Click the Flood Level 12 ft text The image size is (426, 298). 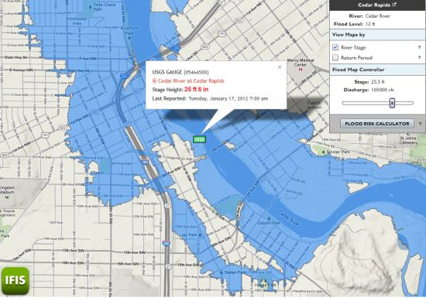coord(355,24)
